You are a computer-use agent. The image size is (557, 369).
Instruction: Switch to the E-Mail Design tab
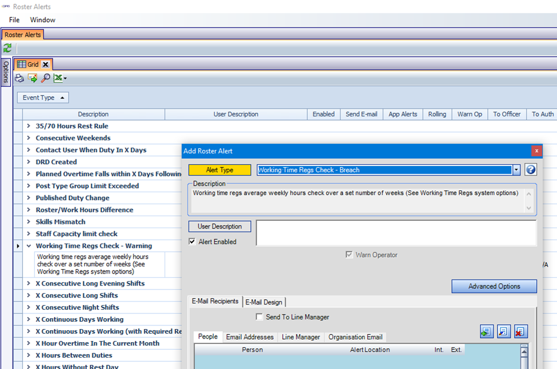click(264, 302)
